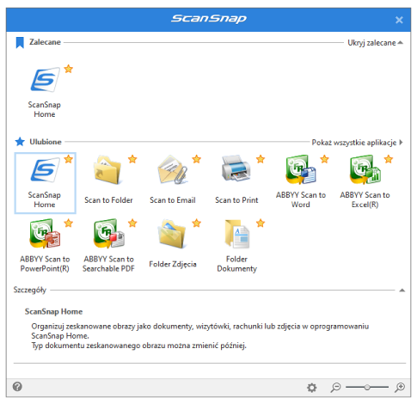This screenshot has height=404, width=417.
Task: Close the ScanSnap window
Action: (x=399, y=20)
